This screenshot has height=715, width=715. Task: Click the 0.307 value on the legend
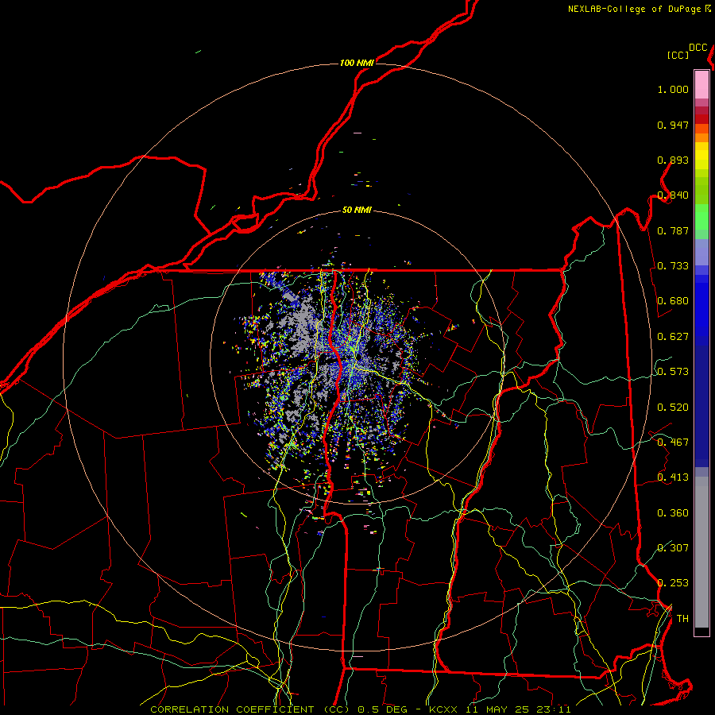coord(673,547)
